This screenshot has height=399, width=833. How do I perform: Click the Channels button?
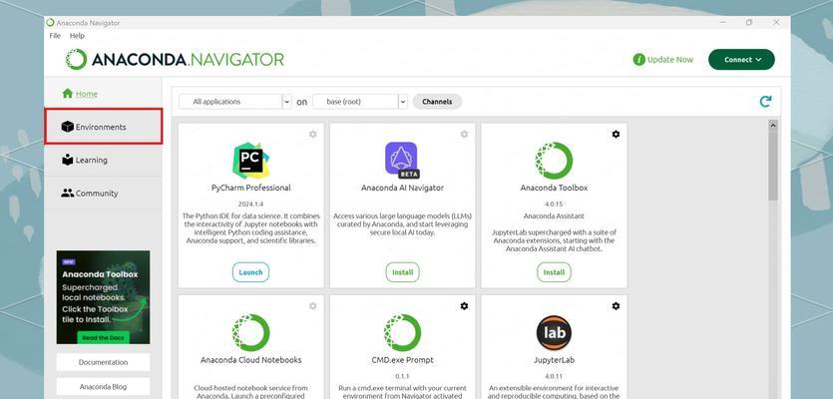click(x=437, y=102)
